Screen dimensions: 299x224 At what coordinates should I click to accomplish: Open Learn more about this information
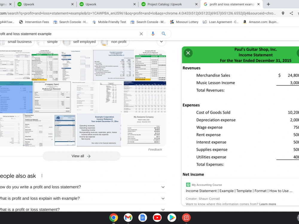[x=268, y=204]
